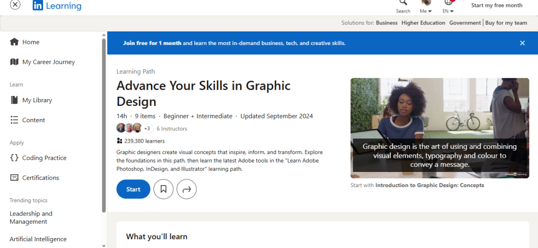Click Beginner + Intermediate text
The image size is (538, 248).
point(198,116)
